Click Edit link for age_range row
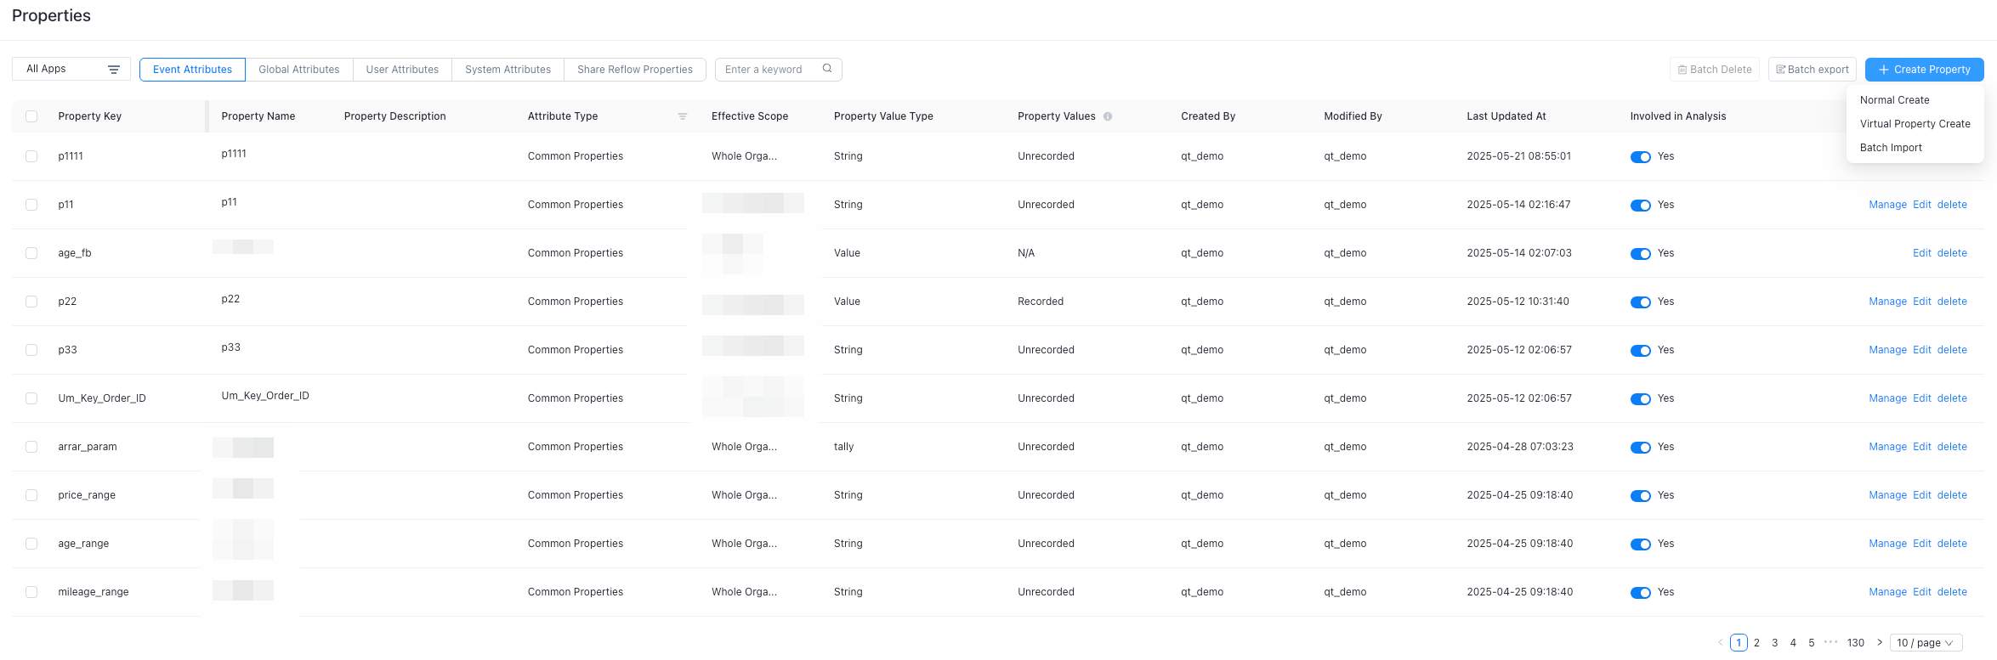Image resolution: width=1997 pixels, height=660 pixels. tap(1921, 544)
